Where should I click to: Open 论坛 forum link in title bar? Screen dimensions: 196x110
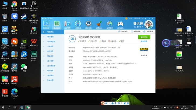click(x=131, y=19)
